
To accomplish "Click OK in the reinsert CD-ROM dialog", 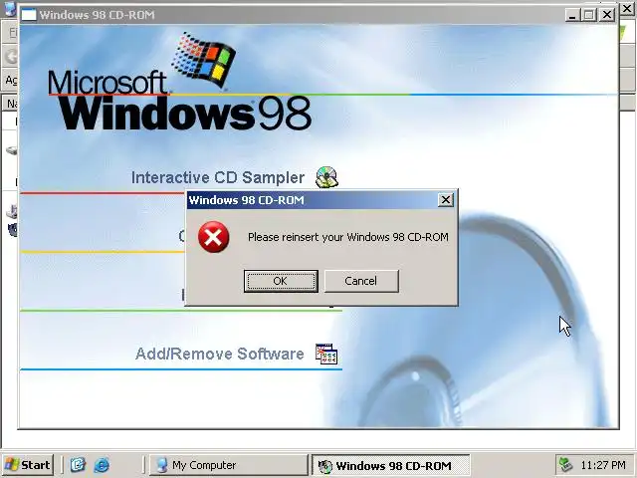I will [x=281, y=281].
